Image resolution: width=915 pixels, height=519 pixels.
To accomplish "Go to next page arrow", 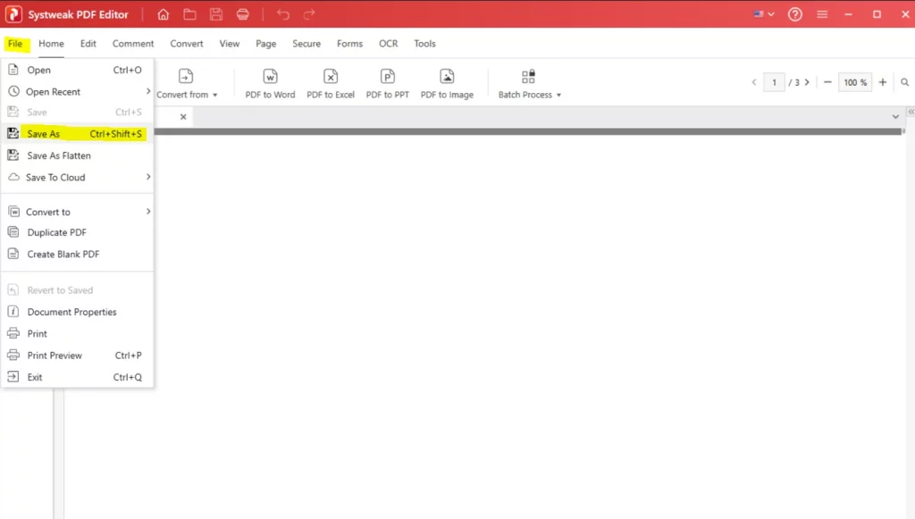I will [x=807, y=83].
